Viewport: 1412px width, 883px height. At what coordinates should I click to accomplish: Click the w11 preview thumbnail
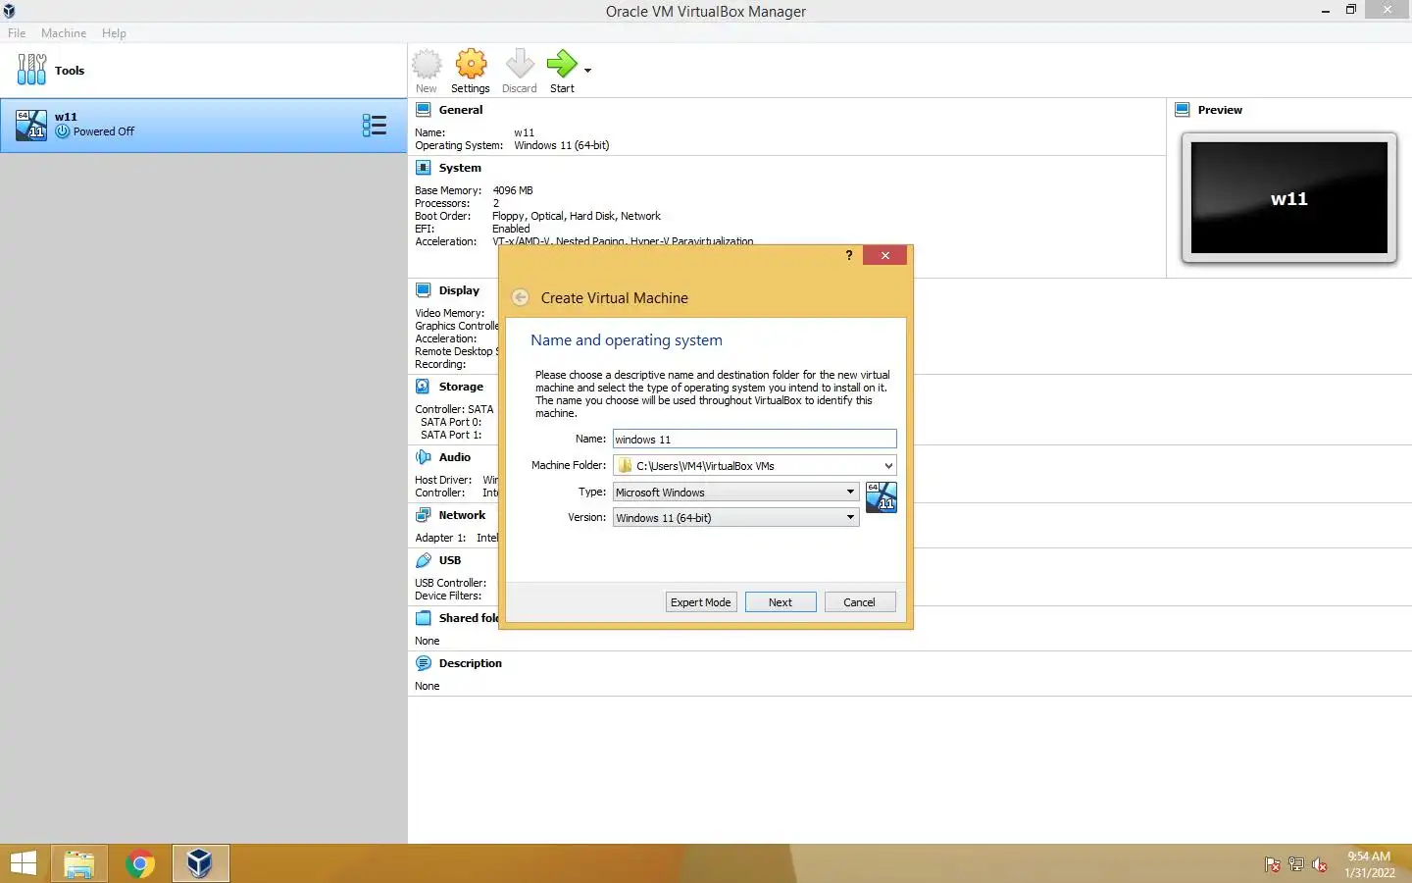click(1289, 198)
